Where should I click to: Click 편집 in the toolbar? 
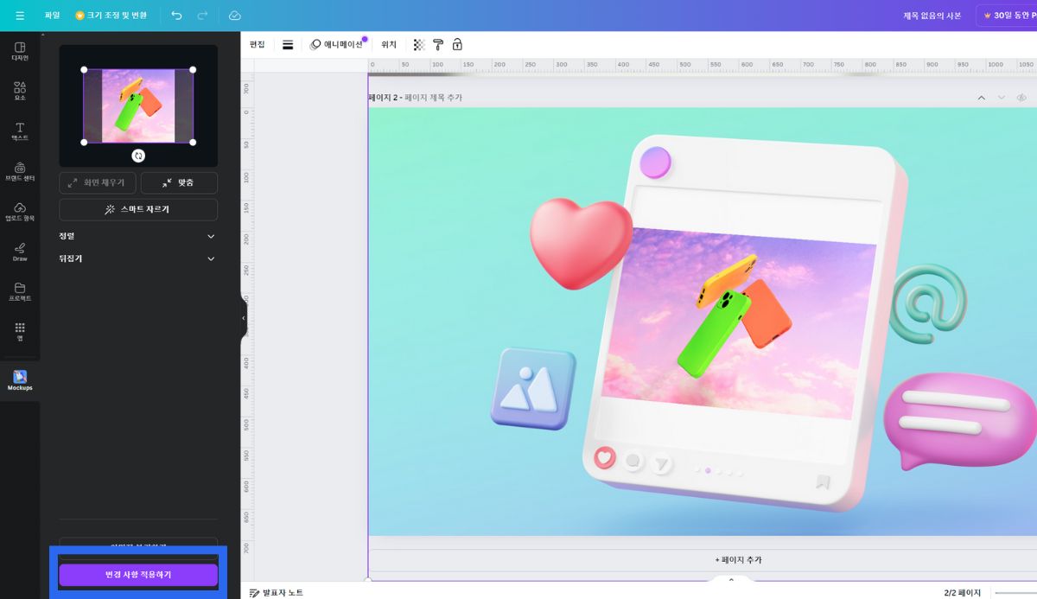click(x=258, y=45)
